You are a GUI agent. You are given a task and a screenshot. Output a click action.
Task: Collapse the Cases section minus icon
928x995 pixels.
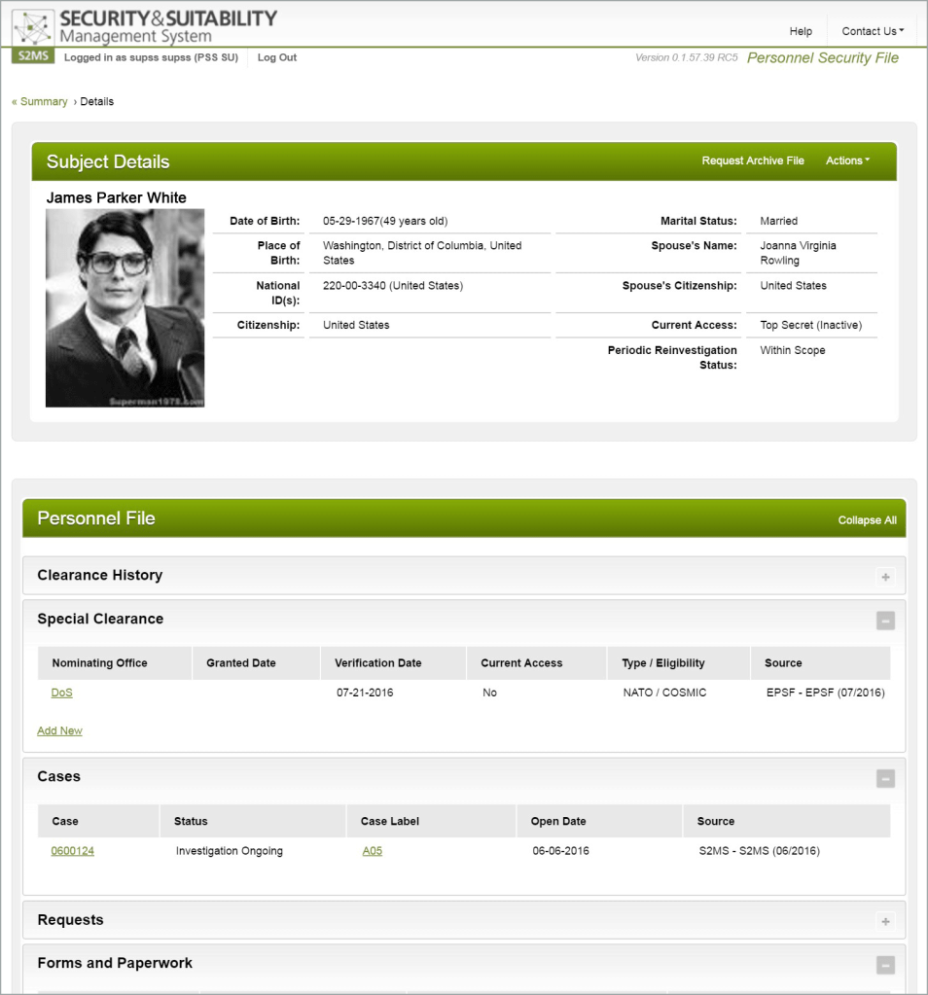point(885,778)
